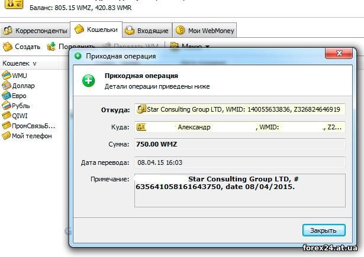Click bold 'Приходная операция' heading in dialog
The height and width of the screenshot is (257, 364).
pos(141,76)
